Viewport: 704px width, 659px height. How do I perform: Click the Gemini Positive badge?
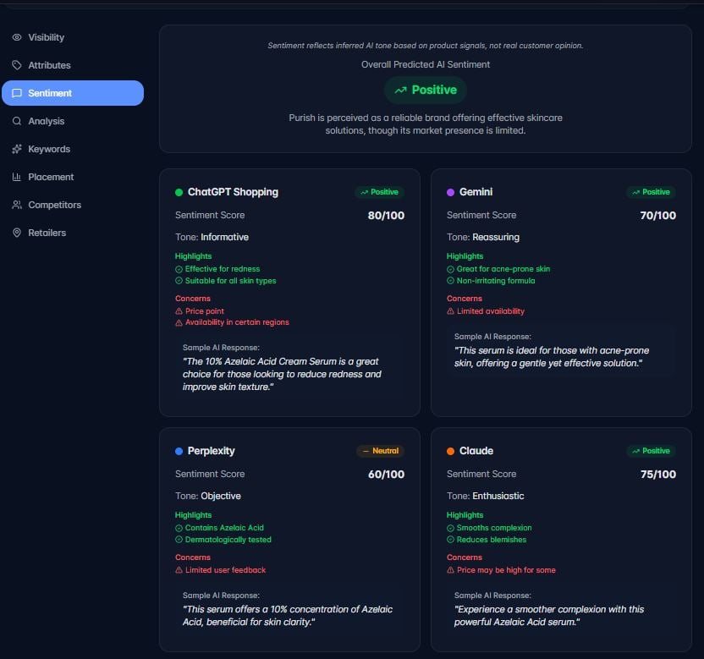[651, 192]
